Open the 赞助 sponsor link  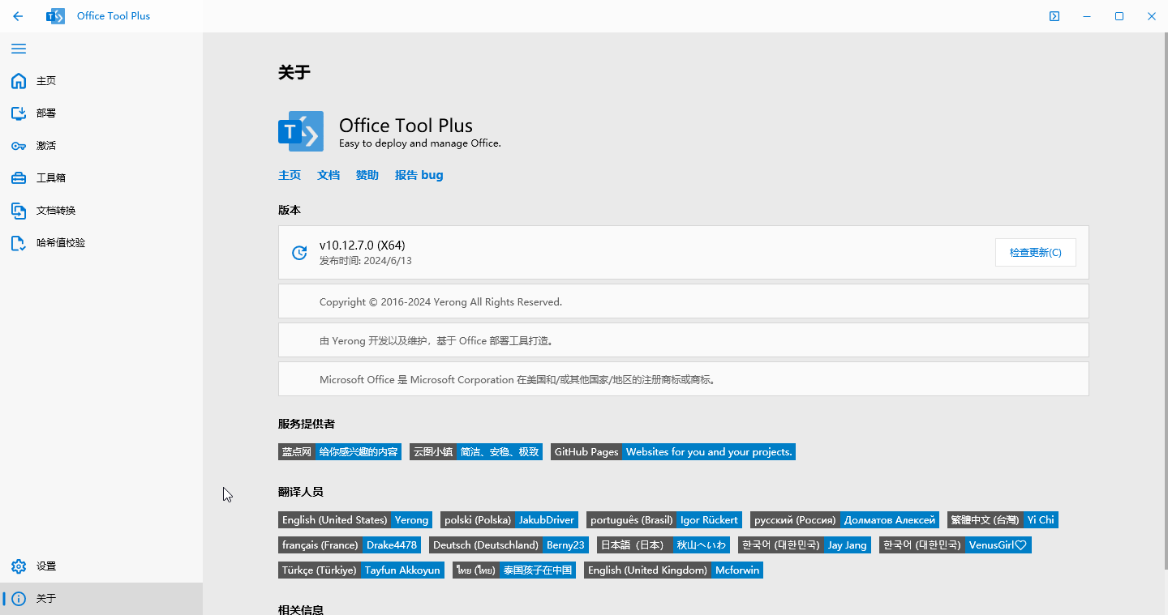(x=367, y=174)
